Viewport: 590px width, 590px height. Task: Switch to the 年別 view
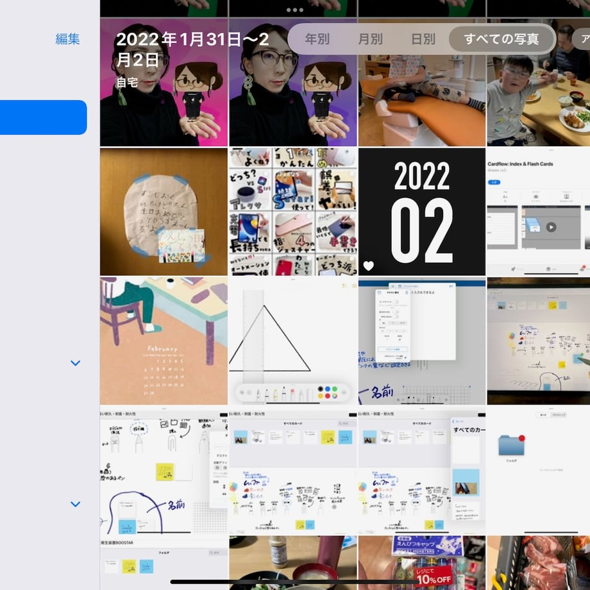(317, 39)
